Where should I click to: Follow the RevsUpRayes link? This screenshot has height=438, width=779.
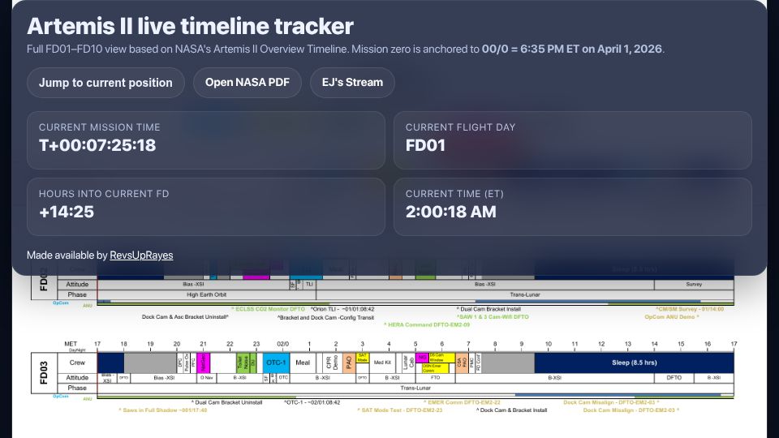(141, 255)
